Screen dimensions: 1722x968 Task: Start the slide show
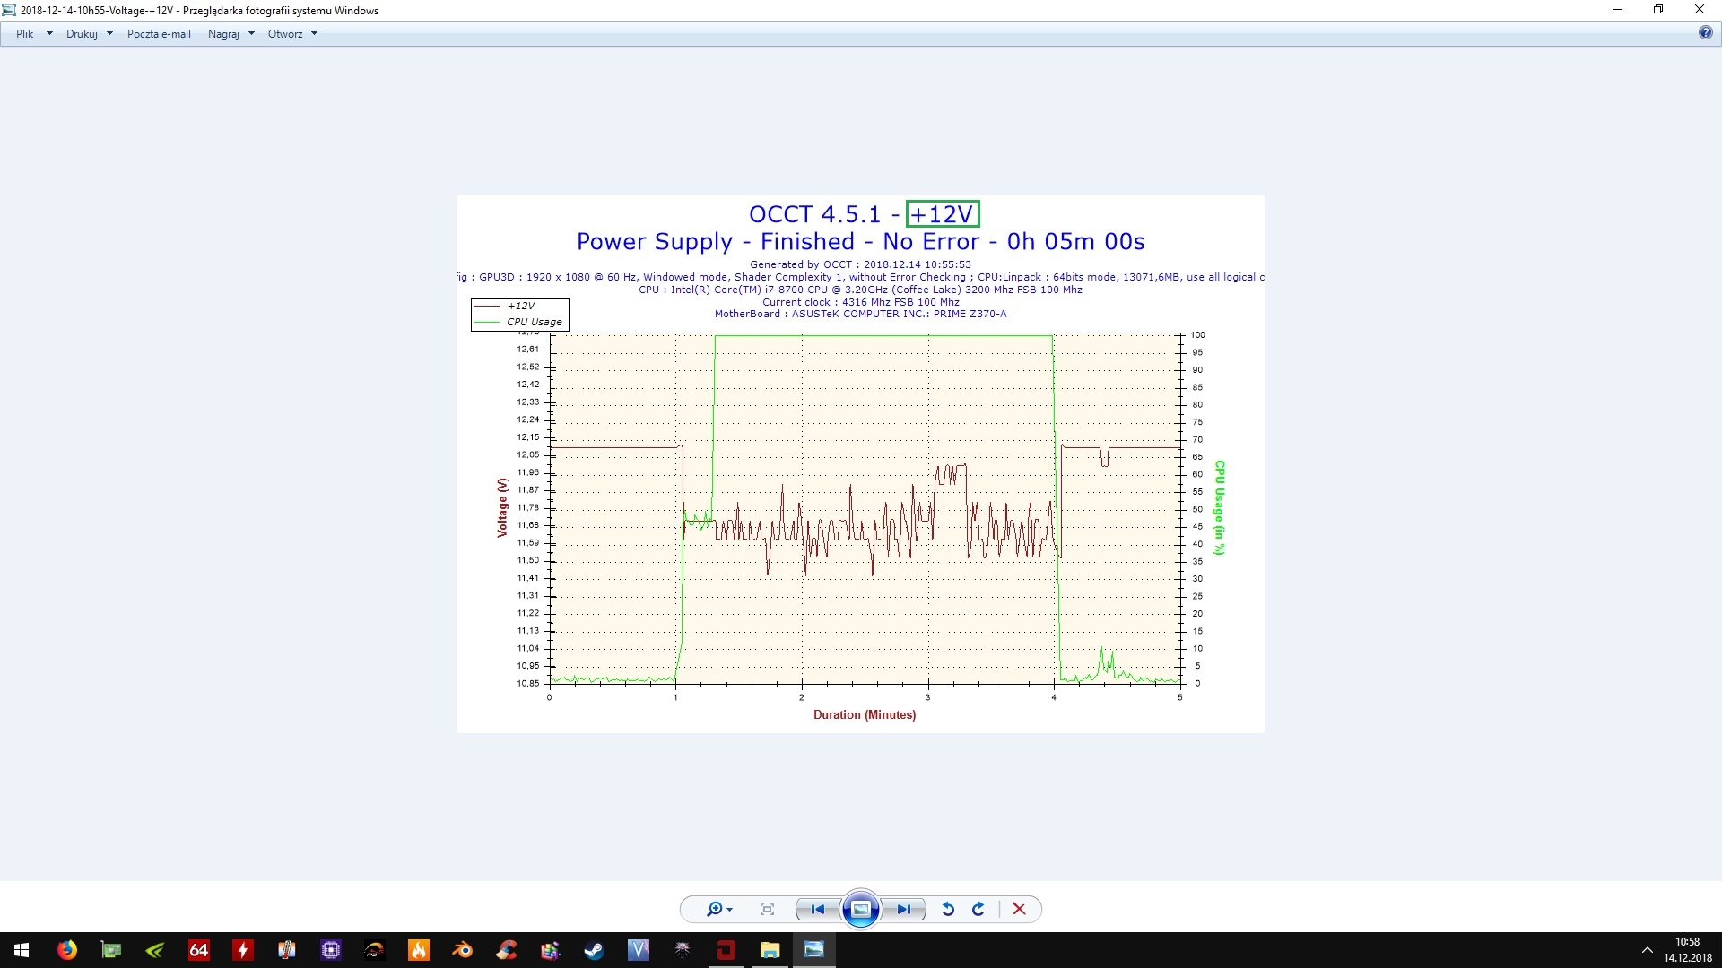[x=860, y=909]
